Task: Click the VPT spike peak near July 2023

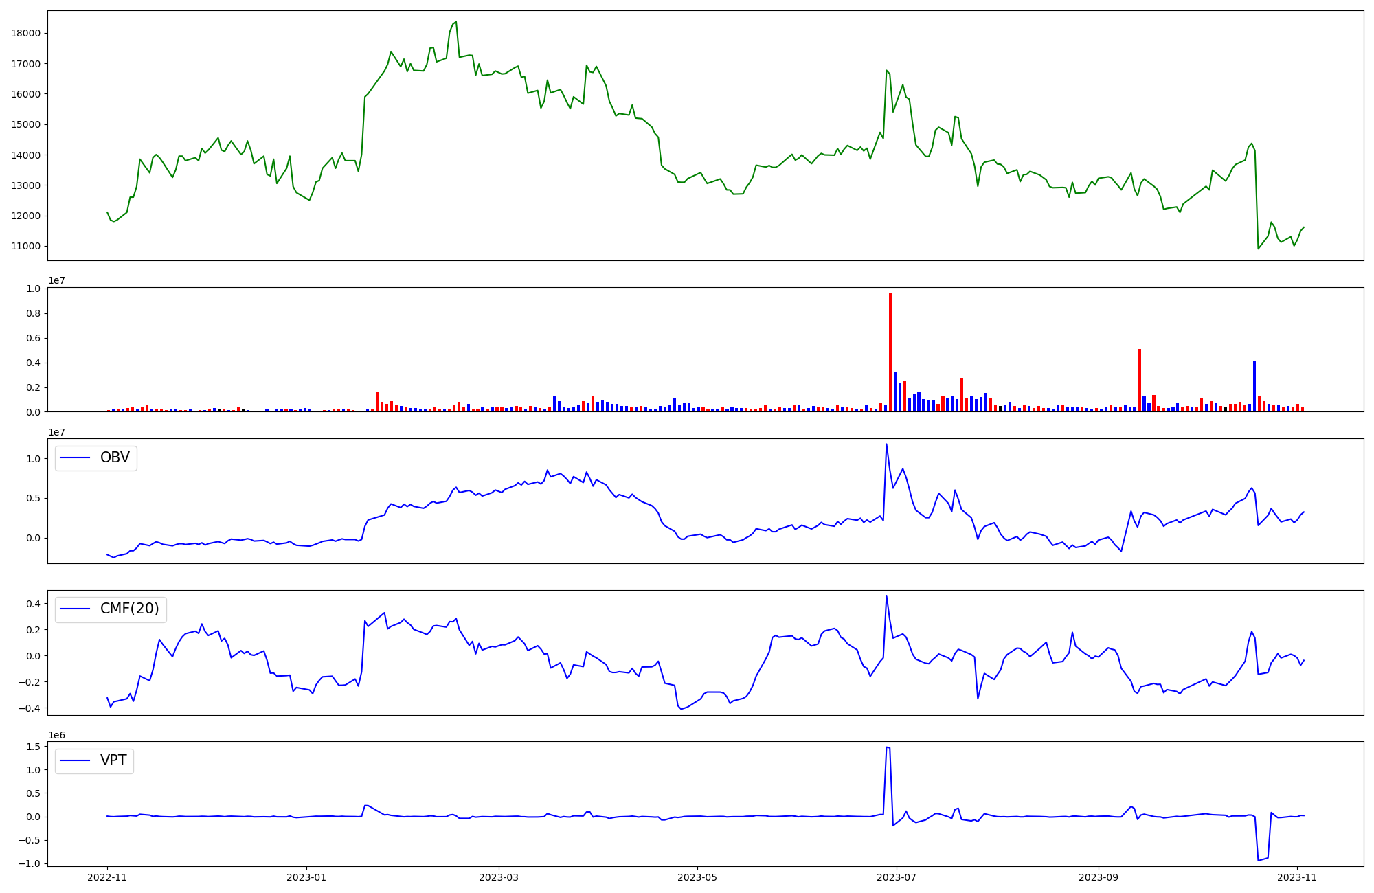Action: (x=887, y=747)
